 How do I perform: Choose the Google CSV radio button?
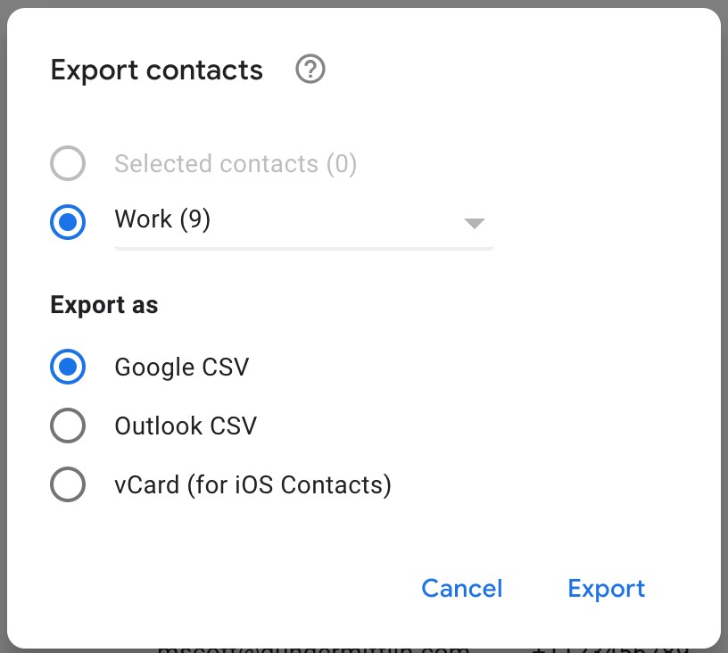[68, 367]
